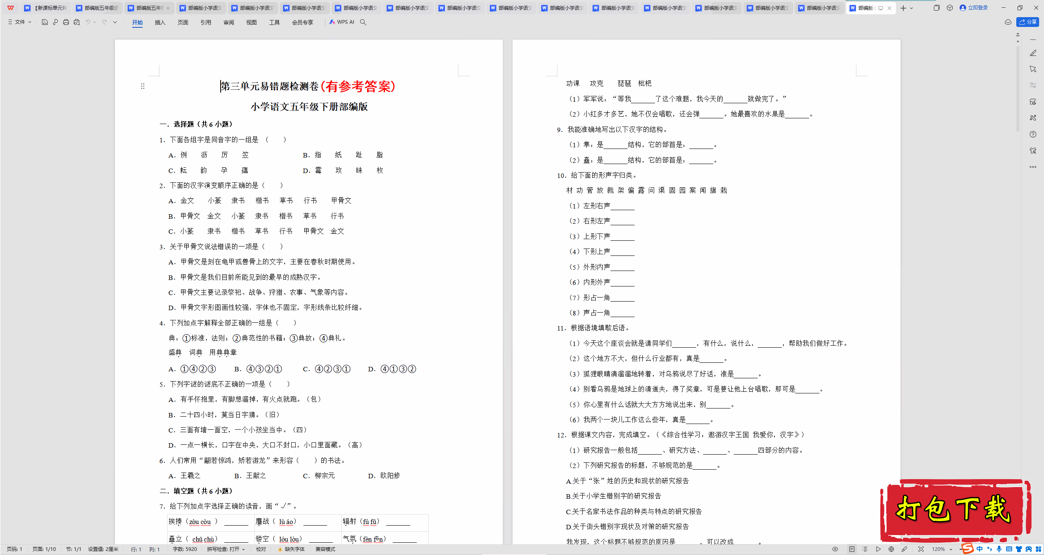Click the writing mode brush icon in status bar
1044x555 pixels.
pyautogui.click(x=904, y=549)
